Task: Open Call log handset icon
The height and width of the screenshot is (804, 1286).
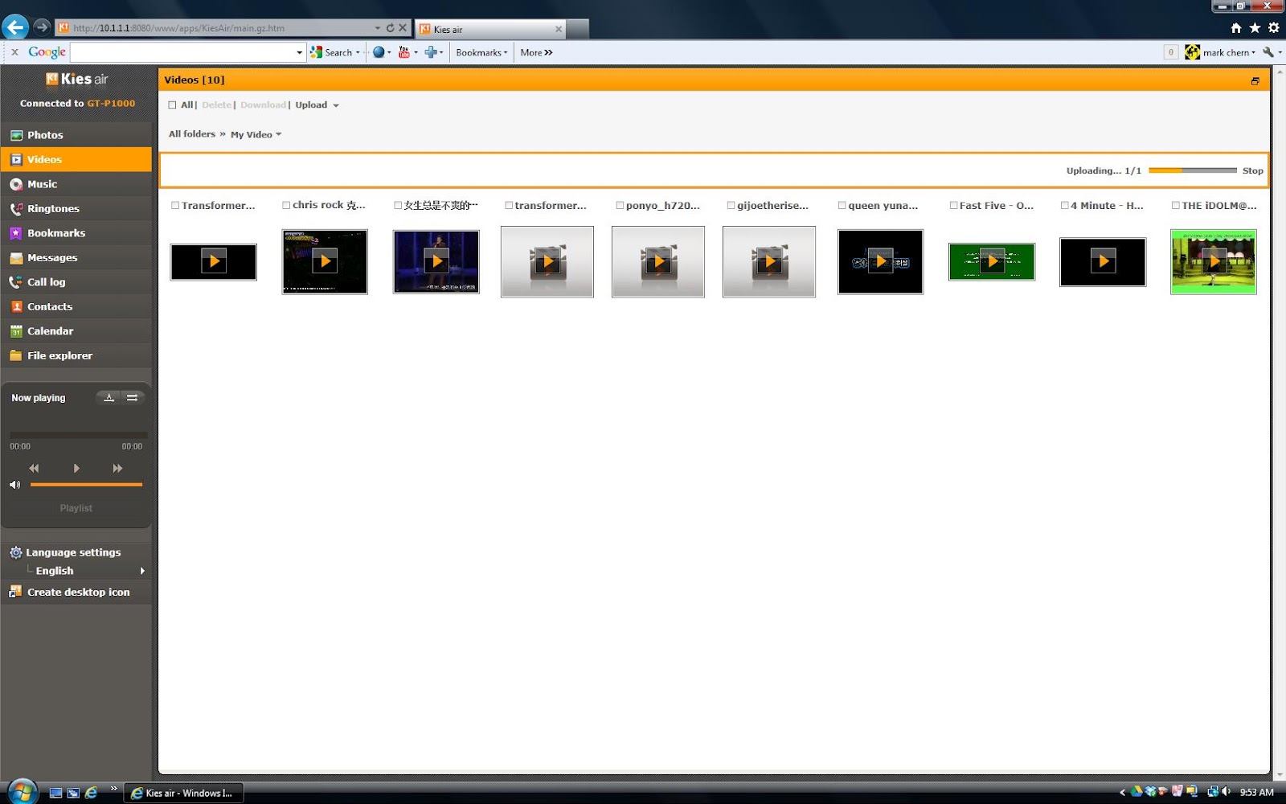Action: click(x=16, y=282)
